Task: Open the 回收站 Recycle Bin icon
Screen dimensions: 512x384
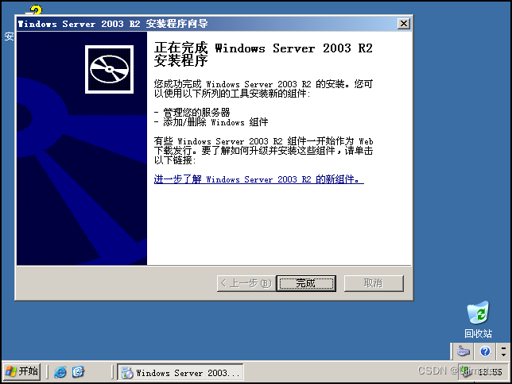Action: [x=478, y=320]
